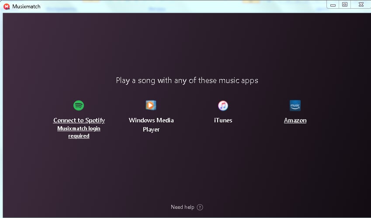Click the iTunes music note icon
371x218 pixels.
(223, 106)
